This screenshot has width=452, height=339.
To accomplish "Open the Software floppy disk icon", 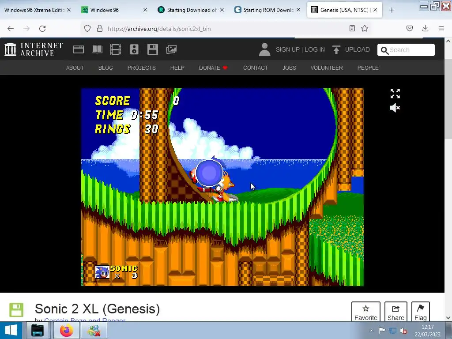I will pyautogui.click(x=152, y=49).
